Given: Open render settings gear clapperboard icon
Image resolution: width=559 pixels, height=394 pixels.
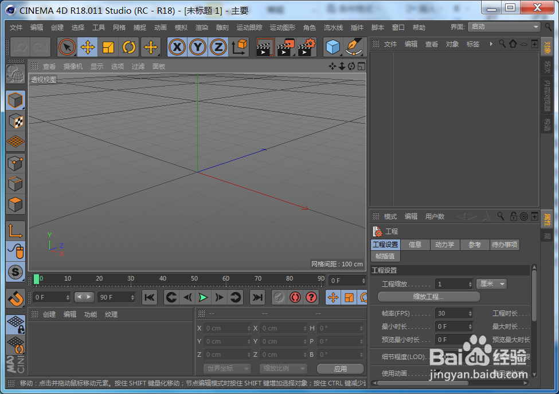Looking at the screenshot, I should (307, 47).
